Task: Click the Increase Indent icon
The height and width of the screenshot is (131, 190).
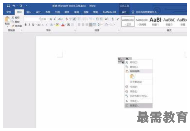Action: pyautogui.click(x=101, y=19)
